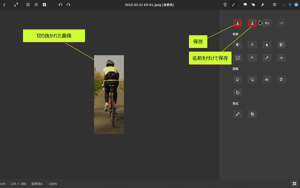Go back to the browser view
Viewport: 300px width, 188px height.
coord(4,4)
